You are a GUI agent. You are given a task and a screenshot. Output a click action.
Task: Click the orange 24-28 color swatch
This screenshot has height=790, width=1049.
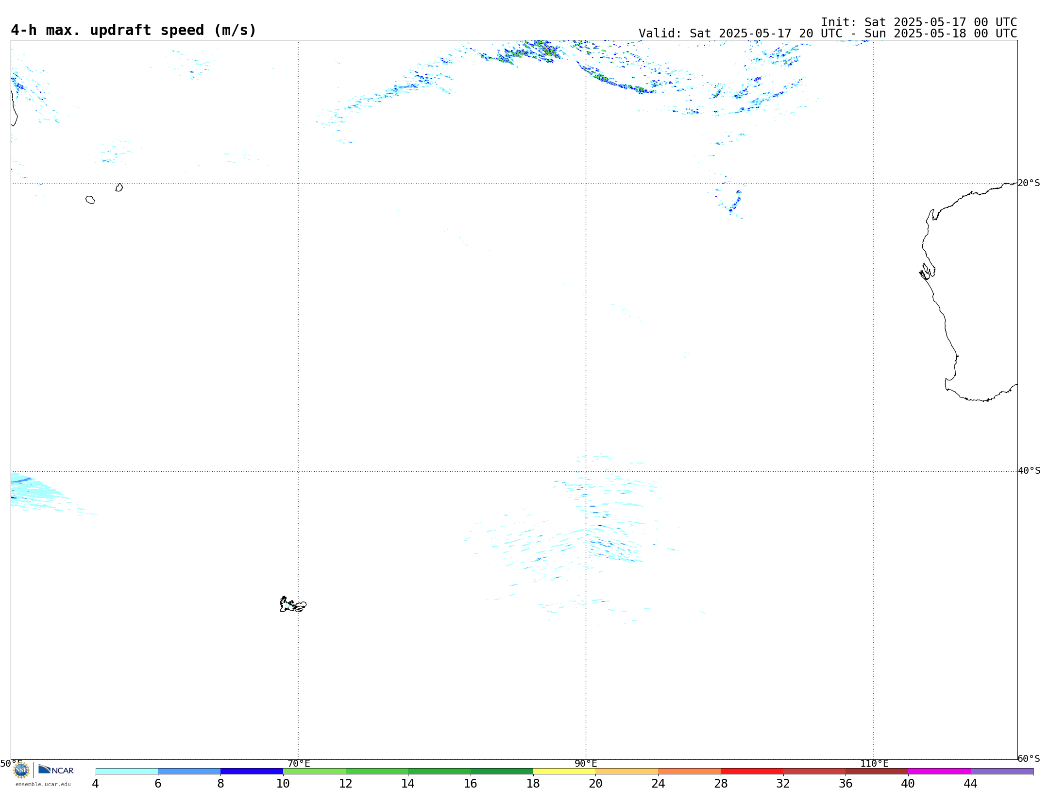tap(689, 772)
